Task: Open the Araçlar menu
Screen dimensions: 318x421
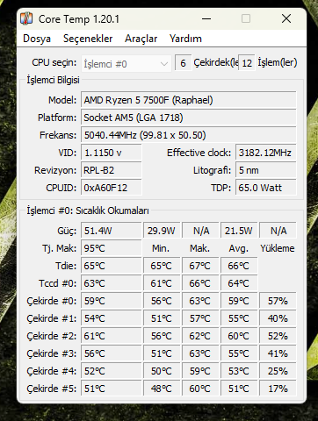Action: (141, 39)
